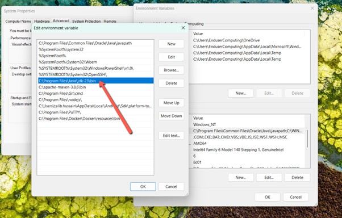
Task: Select the Oracle Java javapath entry
Action: pyautogui.click(x=96, y=43)
